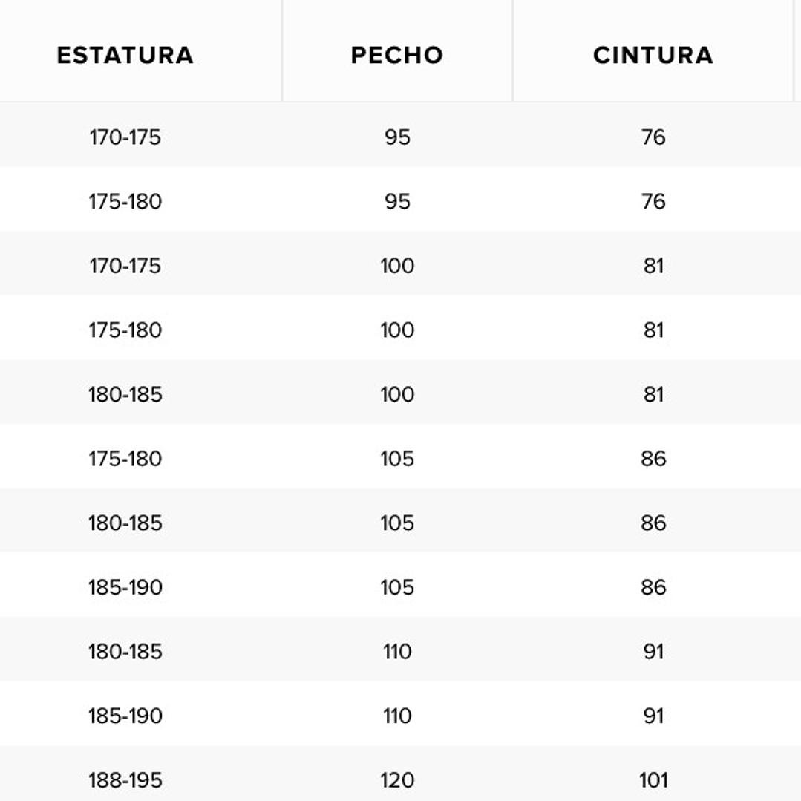Click pecho 105 in the 185-190 row
This screenshot has width=801, height=801.
point(396,587)
